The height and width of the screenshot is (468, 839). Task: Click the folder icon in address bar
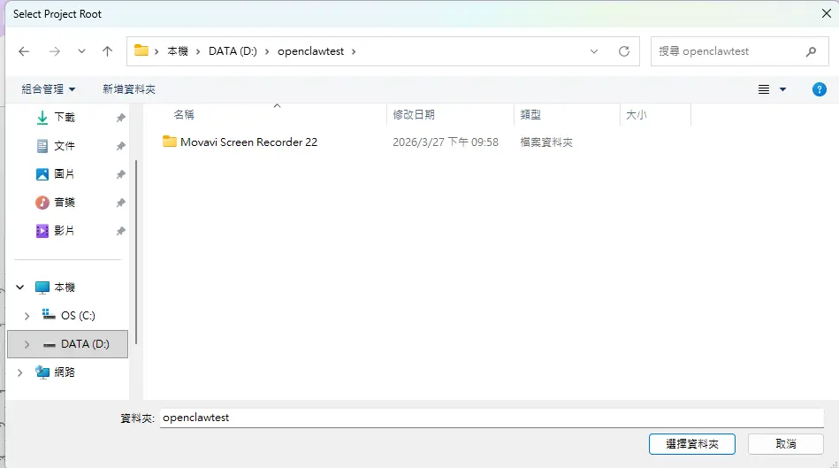point(141,51)
